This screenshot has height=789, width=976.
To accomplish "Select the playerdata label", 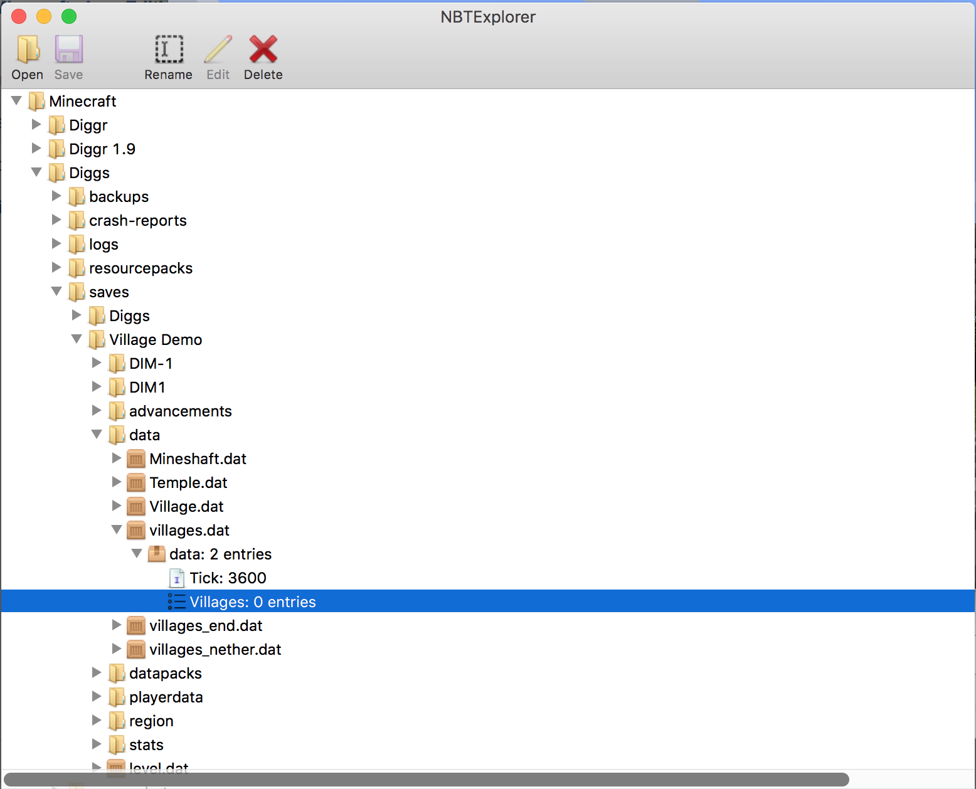I will click(166, 697).
